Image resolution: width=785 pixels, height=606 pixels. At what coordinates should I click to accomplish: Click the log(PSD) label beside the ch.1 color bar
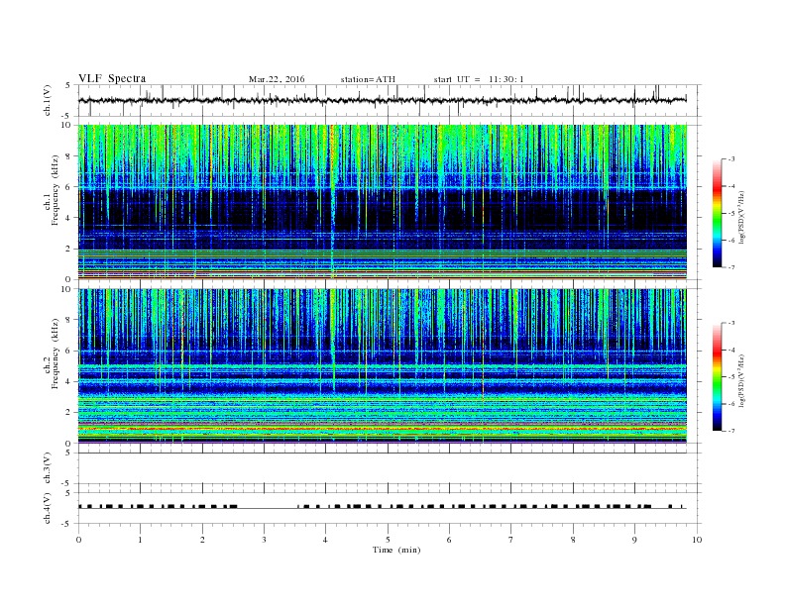[741, 217]
